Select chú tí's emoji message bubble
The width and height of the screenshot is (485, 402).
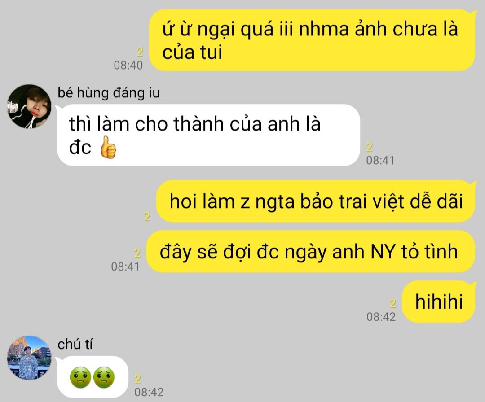click(x=93, y=377)
